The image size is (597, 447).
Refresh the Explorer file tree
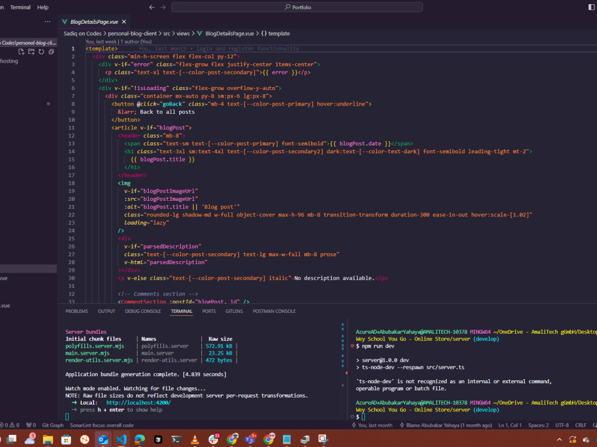coord(41,52)
